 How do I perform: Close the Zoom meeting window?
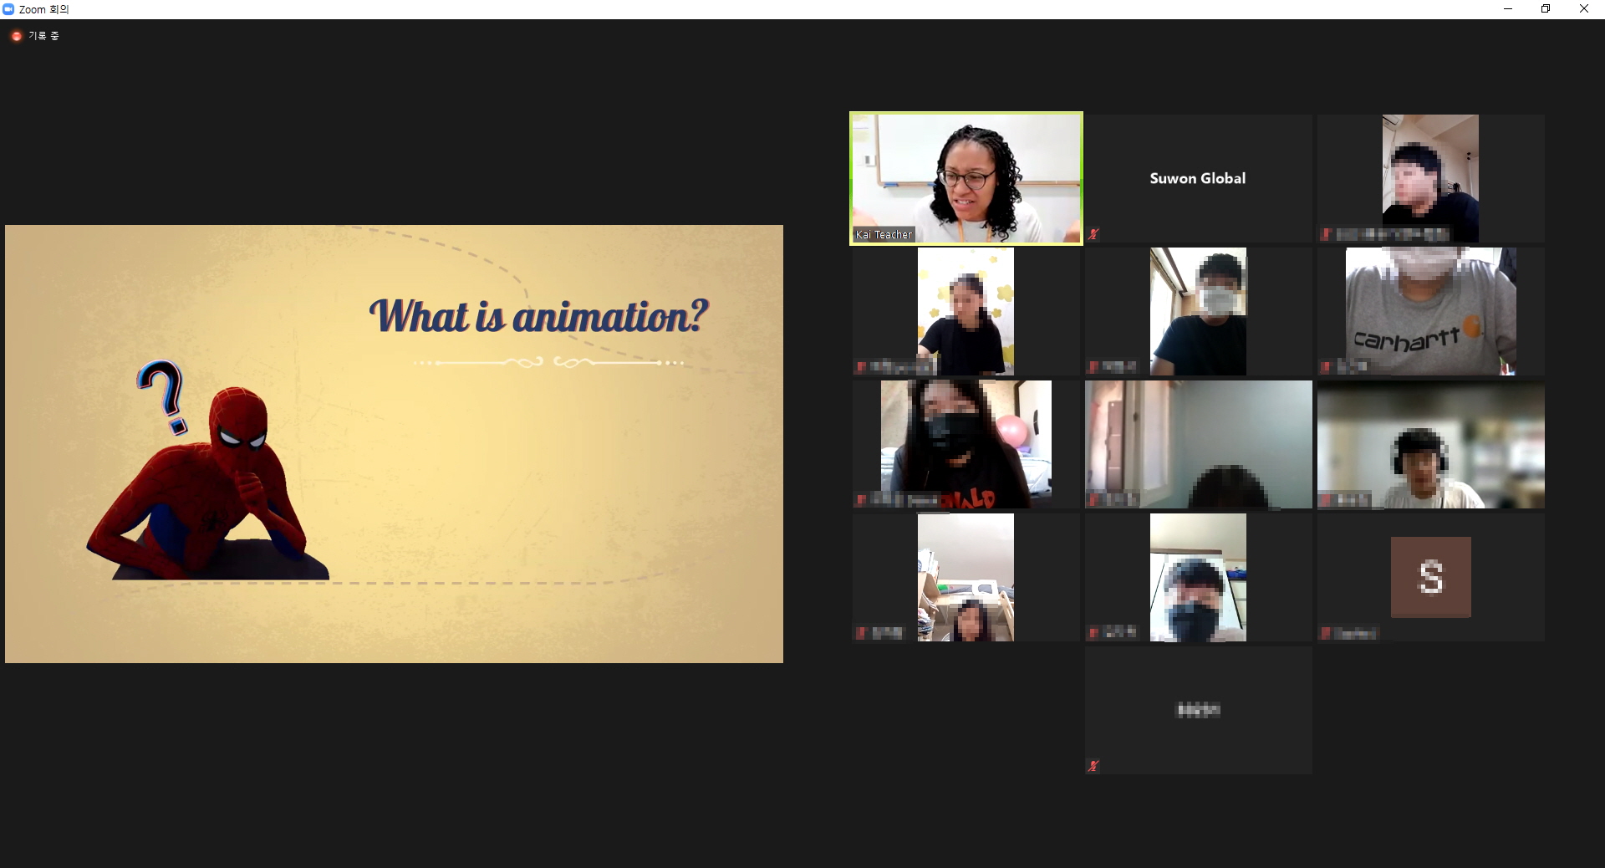click(x=1583, y=9)
